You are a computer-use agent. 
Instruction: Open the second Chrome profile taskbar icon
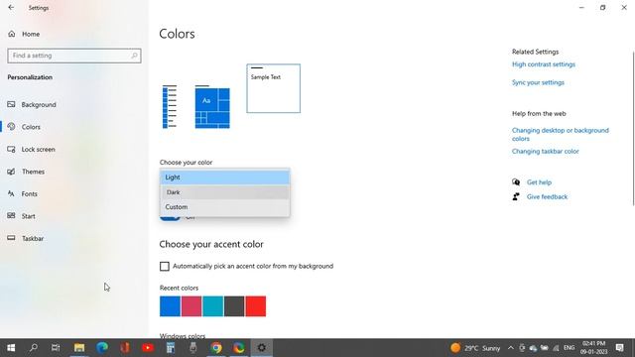[x=238, y=348]
